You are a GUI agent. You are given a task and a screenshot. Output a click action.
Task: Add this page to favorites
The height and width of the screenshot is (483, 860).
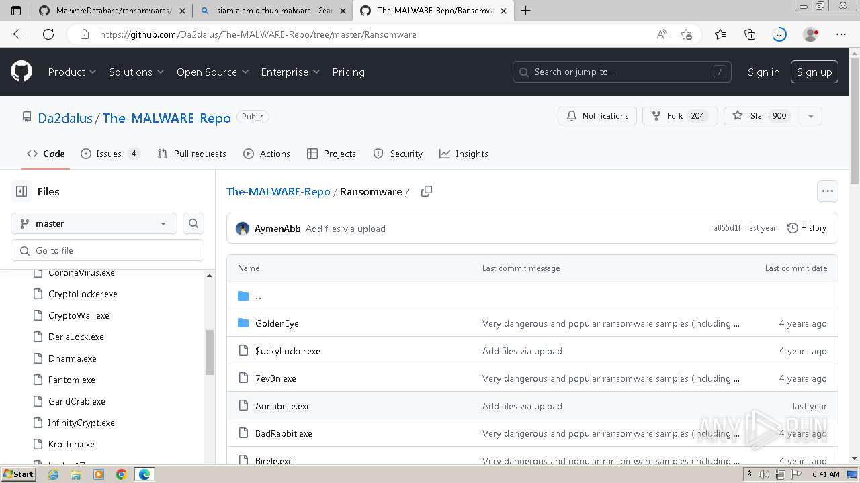click(686, 34)
